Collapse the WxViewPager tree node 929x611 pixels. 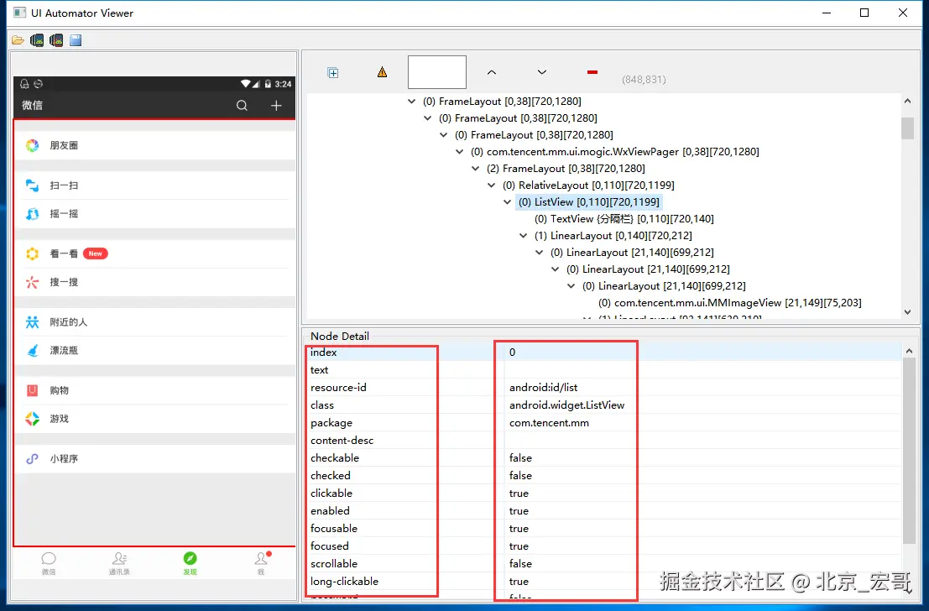click(459, 152)
